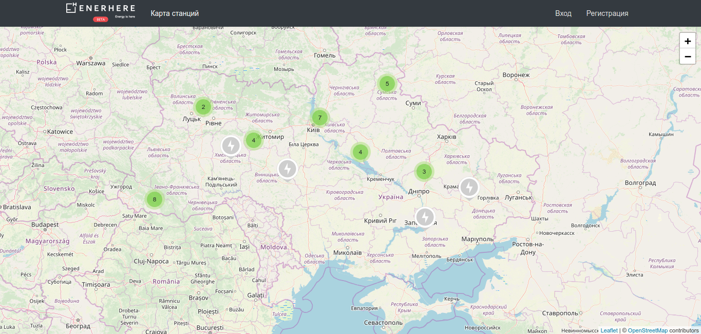Image resolution: width=701 pixels, height=334 pixels.
Task: Click the Кривий Ріг city label
Action: (x=381, y=220)
